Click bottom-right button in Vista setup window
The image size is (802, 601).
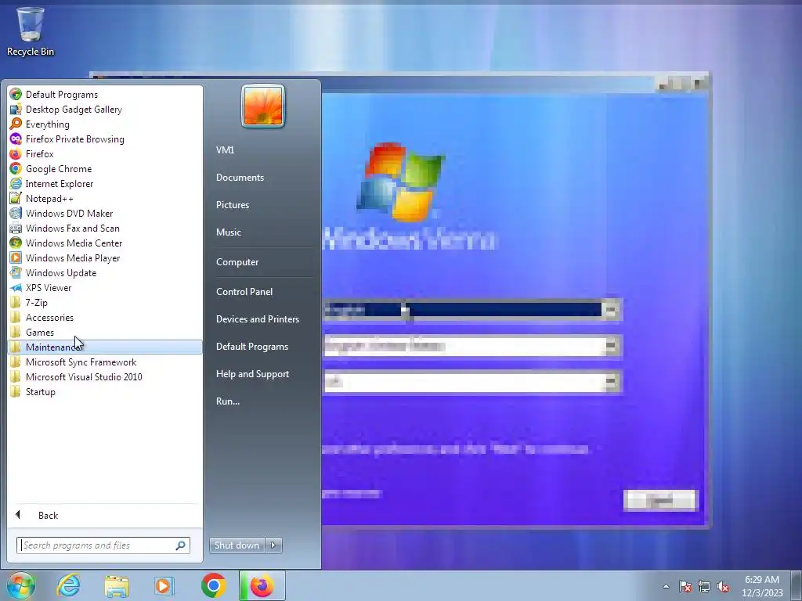pyautogui.click(x=661, y=500)
